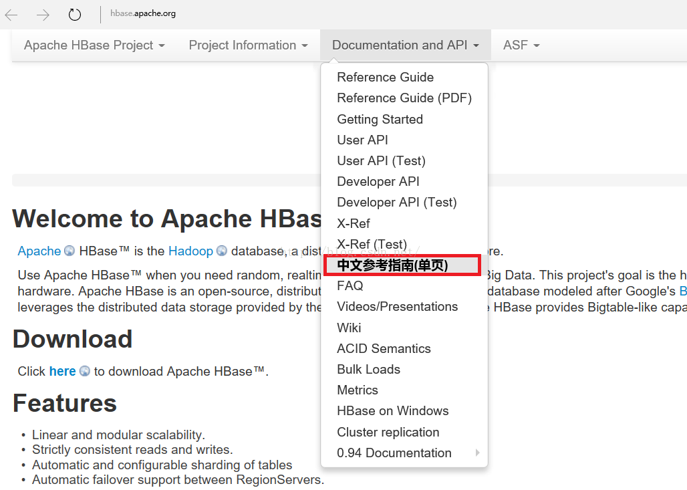Viewport: 687px width, 490px height.
Task: Click the hbase.apache.org address bar
Action: pos(143,13)
